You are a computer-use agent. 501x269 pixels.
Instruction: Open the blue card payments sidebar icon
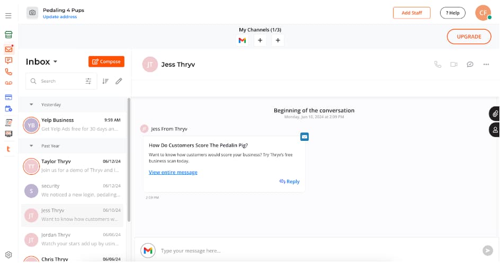[8, 97]
